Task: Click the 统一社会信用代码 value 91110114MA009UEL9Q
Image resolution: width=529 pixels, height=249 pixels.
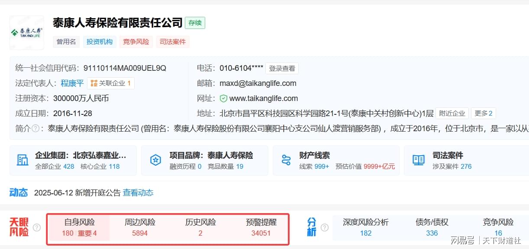Action: (125, 68)
